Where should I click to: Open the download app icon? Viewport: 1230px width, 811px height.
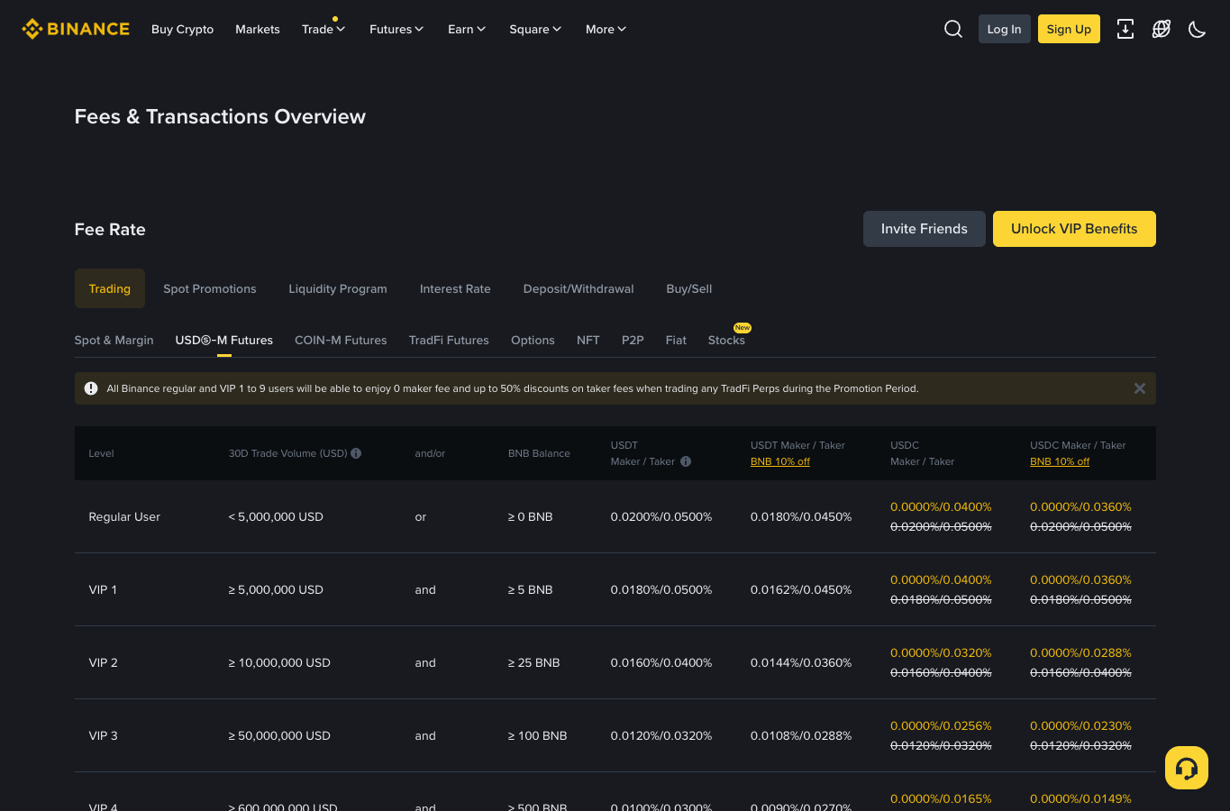(x=1125, y=29)
